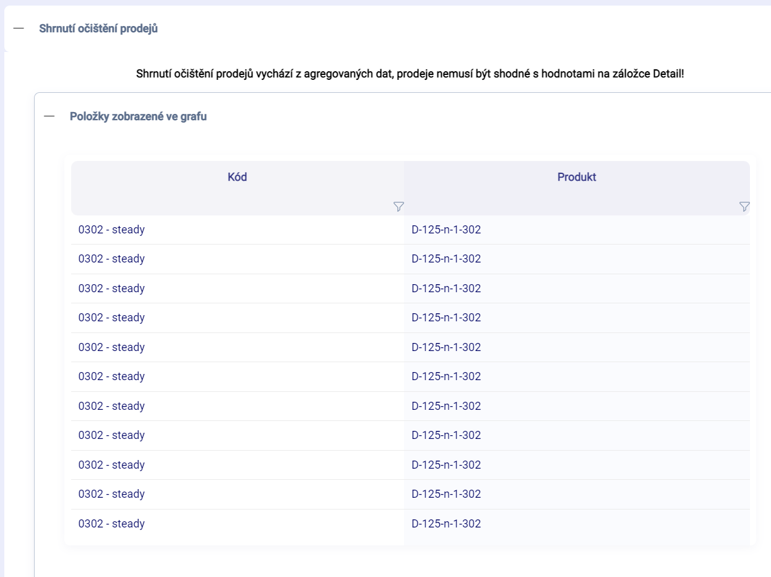Select the first row's 0302 - steady cell
Image resolution: width=771 pixels, height=577 pixels.
(111, 230)
